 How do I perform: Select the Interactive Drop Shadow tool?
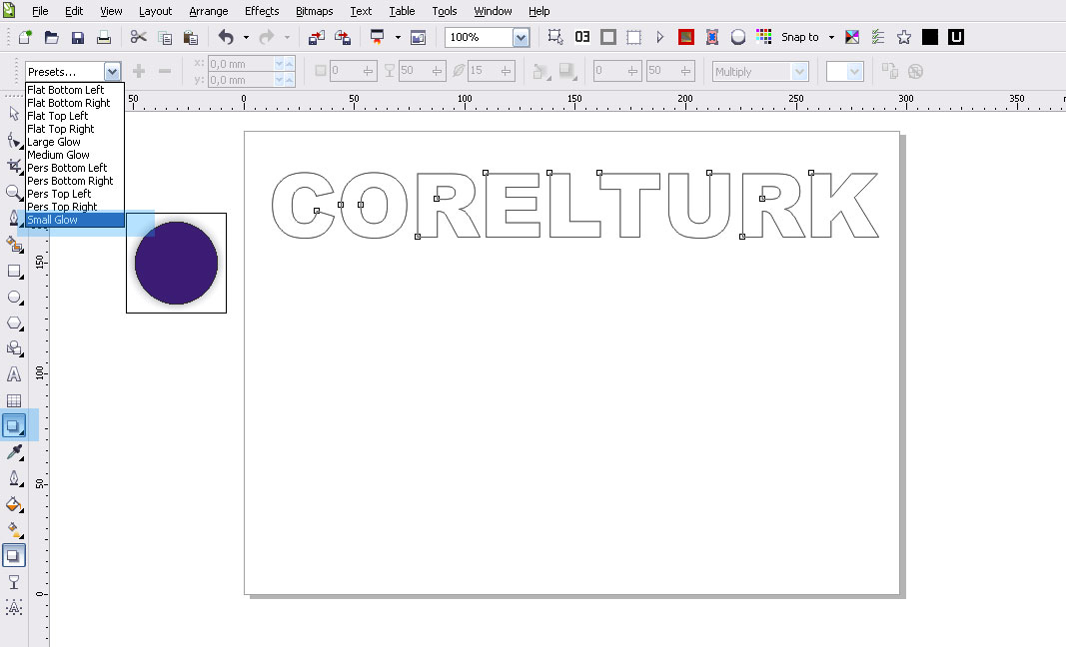14,426
